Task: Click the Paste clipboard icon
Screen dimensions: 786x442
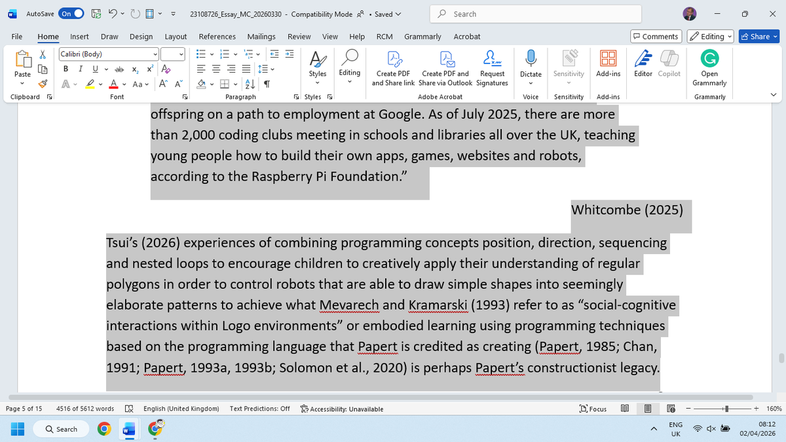Action: coord(22,60)
